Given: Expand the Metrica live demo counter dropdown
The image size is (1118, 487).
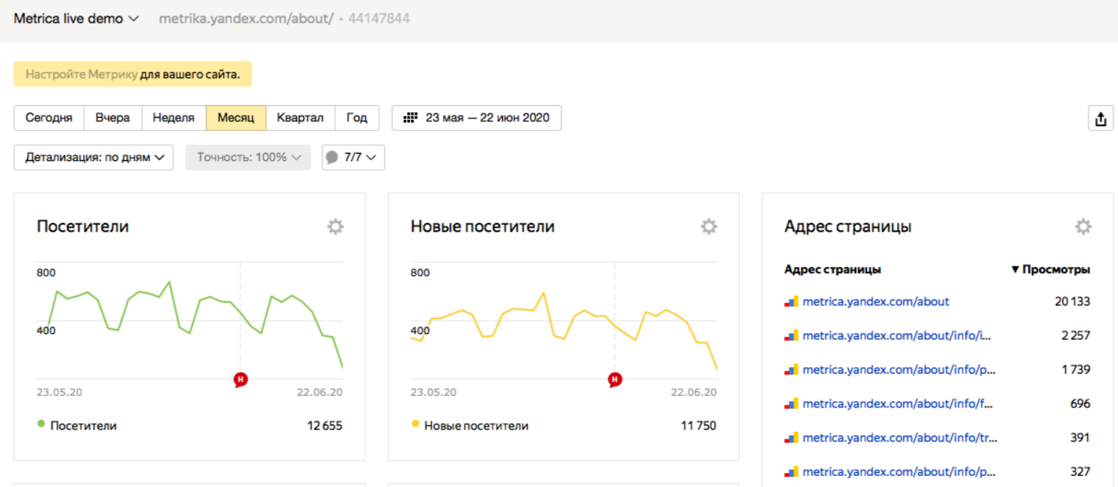Looking at the screenshot, I should click(76, 18).
